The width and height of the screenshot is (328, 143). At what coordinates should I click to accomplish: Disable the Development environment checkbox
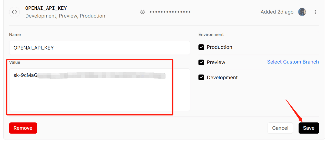coord(201,77)
